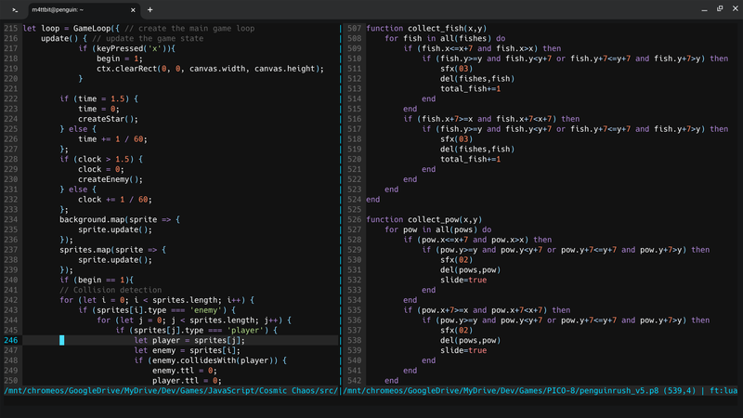This screenshot has height=418, width=743.
Task: Click the terminal prompt icon in the title bar
Action: [15, 9]
